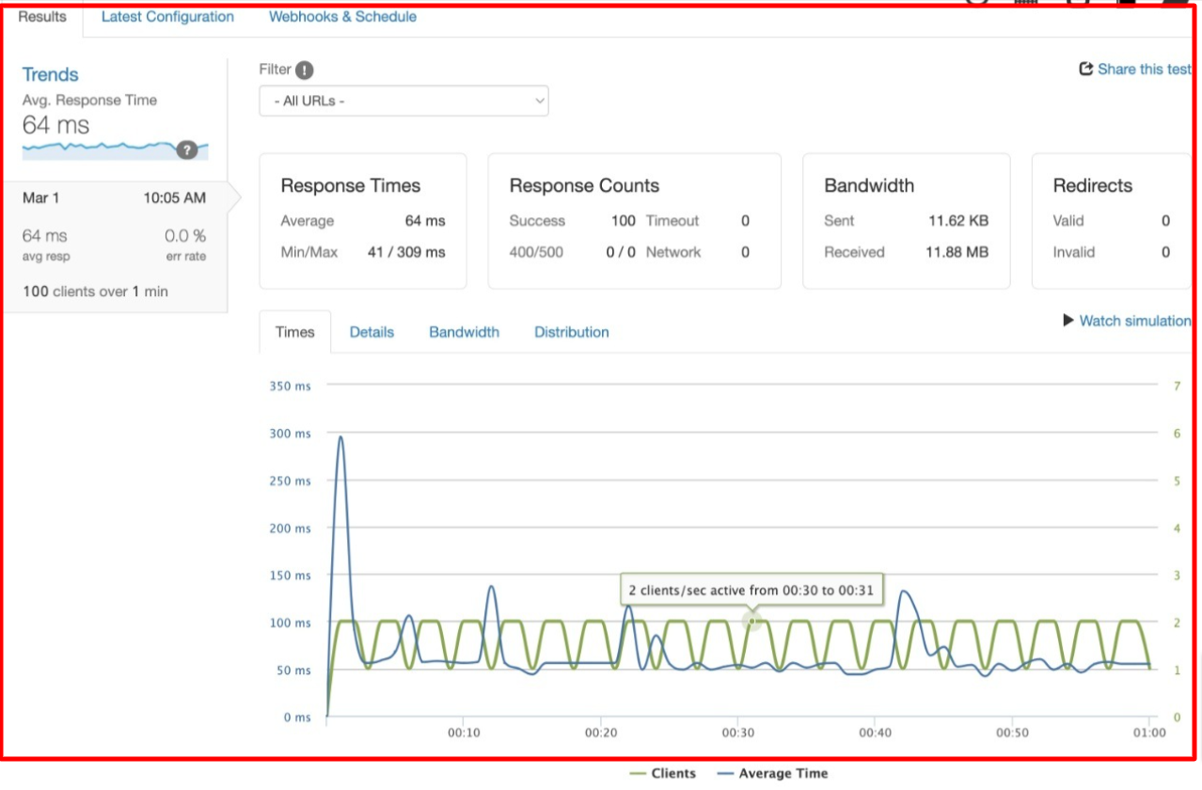
Task: Click the Watch simulation play icon
Action: coord(1068,321)
